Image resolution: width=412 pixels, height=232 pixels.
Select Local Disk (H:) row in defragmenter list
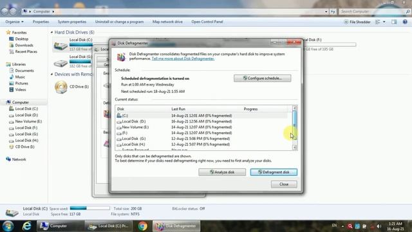point(201,144)
